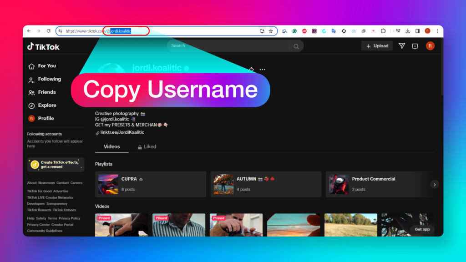
Task: Open Explore in sidebar
Action: pyautogui.click(x=42, y=106)
